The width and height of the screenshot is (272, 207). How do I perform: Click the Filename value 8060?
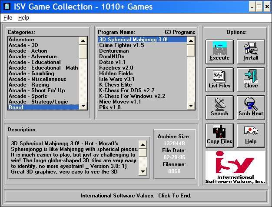[x=174, y=171]
